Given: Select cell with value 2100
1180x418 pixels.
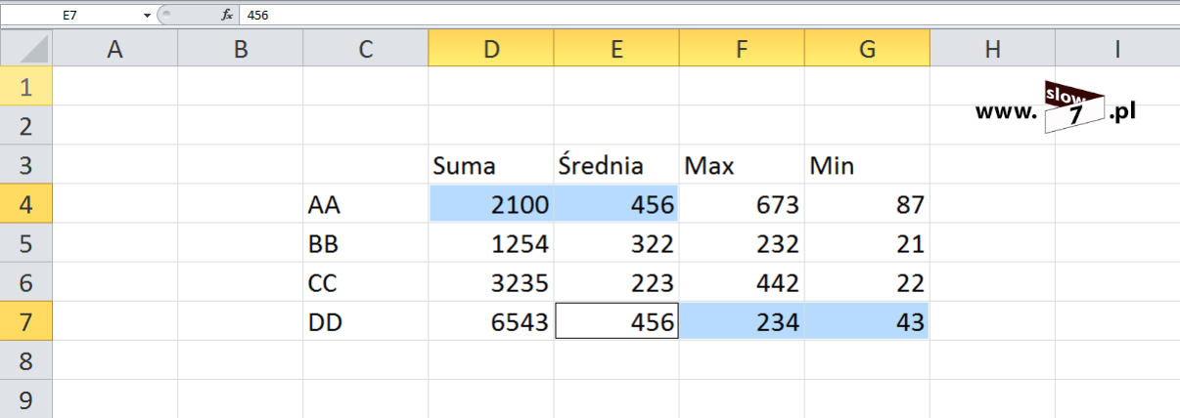Looking at the screenshot, I should (x=490, y=204).
